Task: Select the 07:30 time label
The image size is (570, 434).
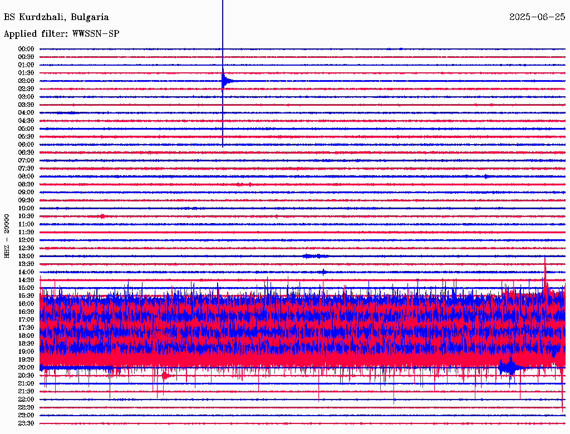Action: pos(26,168)
